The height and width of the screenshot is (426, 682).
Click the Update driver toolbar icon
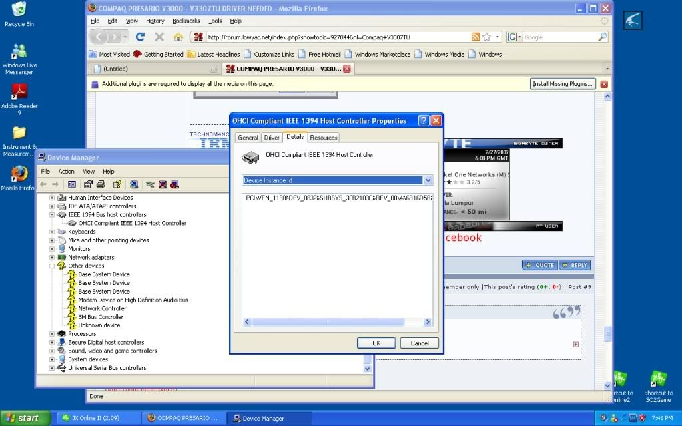tap(150, 184)
